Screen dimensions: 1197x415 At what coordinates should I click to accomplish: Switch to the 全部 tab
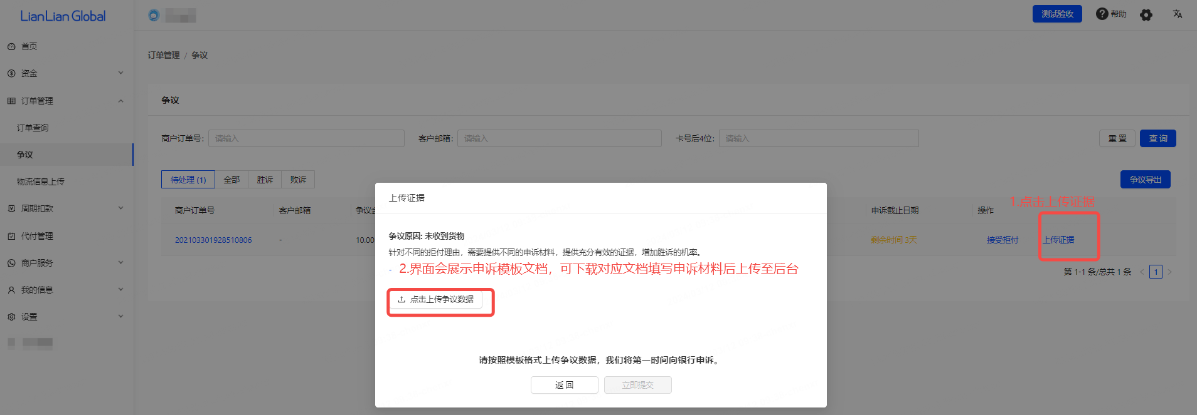[231, 180]
